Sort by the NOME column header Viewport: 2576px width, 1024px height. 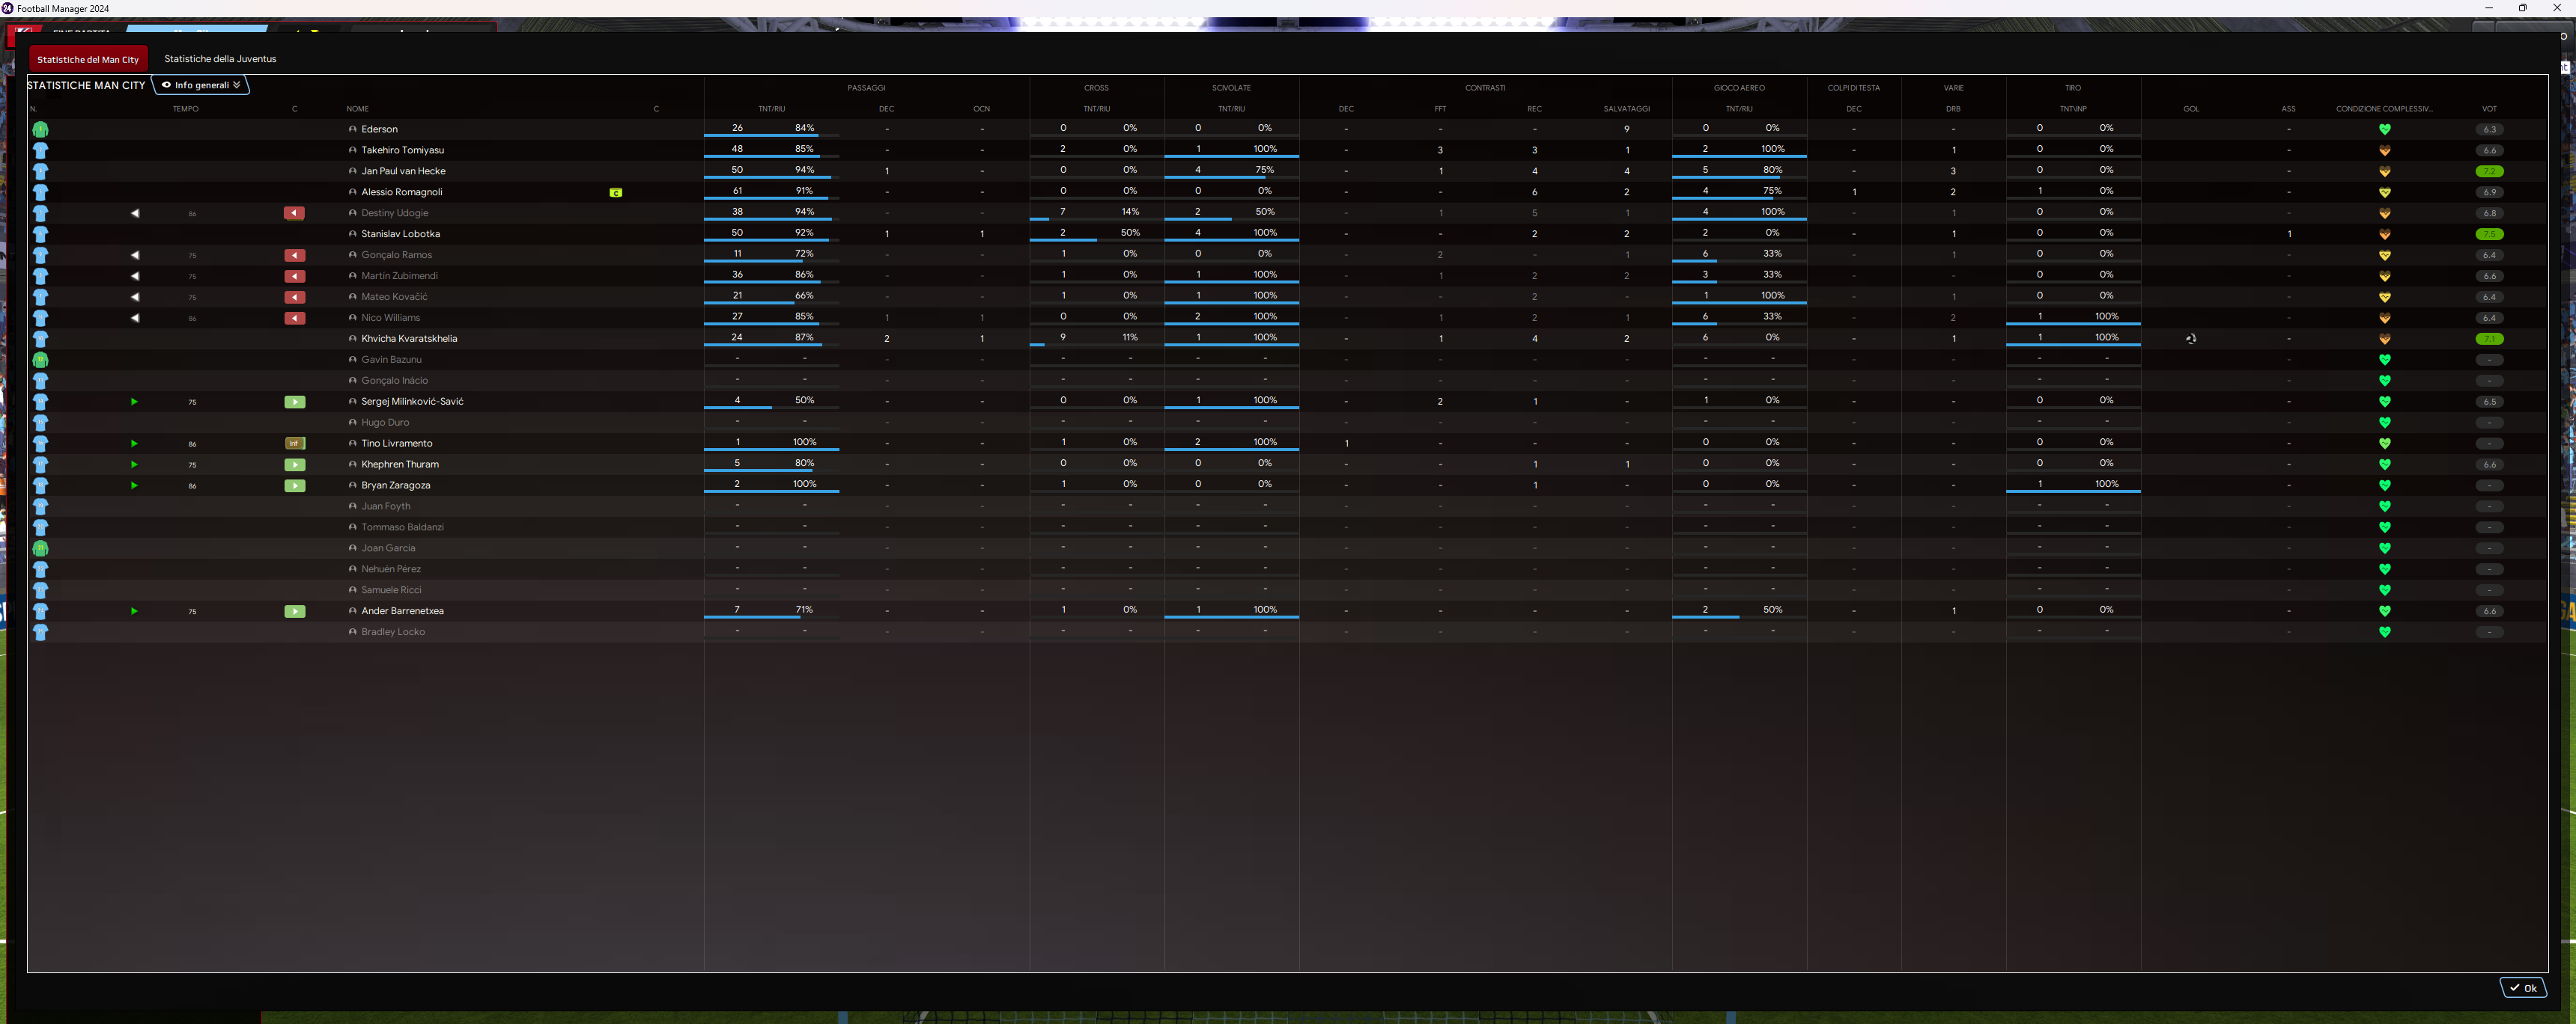(x=357, y=109)
